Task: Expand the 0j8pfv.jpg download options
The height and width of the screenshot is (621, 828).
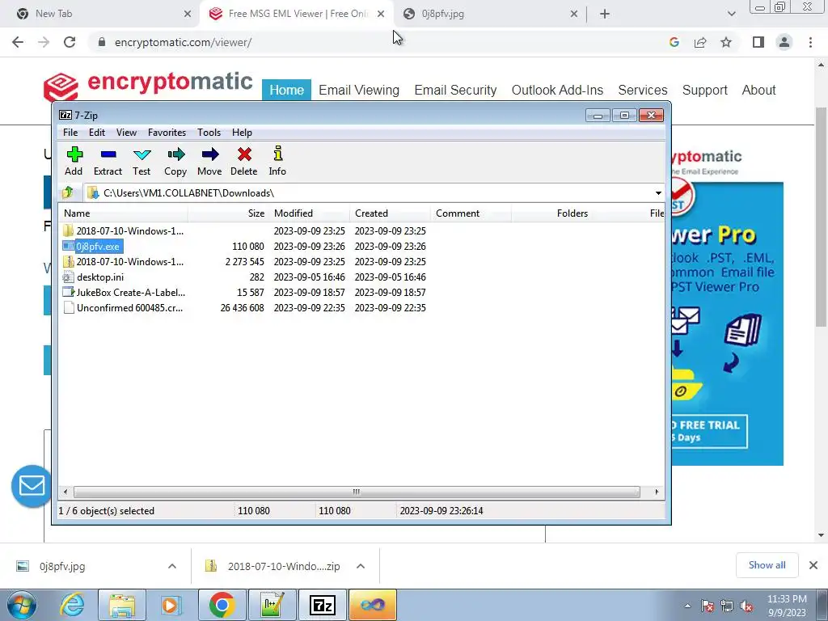Action: [x=172, y=566]
